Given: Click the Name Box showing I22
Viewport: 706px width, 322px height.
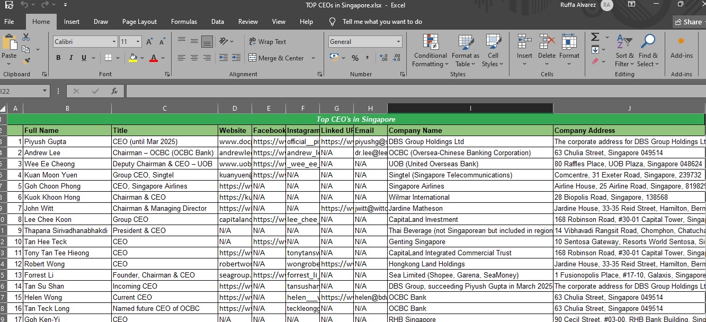Looking at the screenshot, I should pos(21,91).
